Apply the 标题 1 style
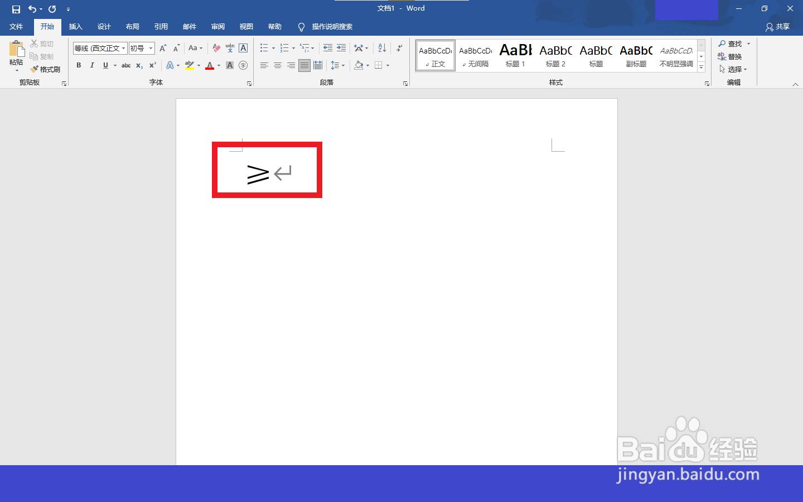The height and width of the screenshot is (502, 803). [516, 55]
